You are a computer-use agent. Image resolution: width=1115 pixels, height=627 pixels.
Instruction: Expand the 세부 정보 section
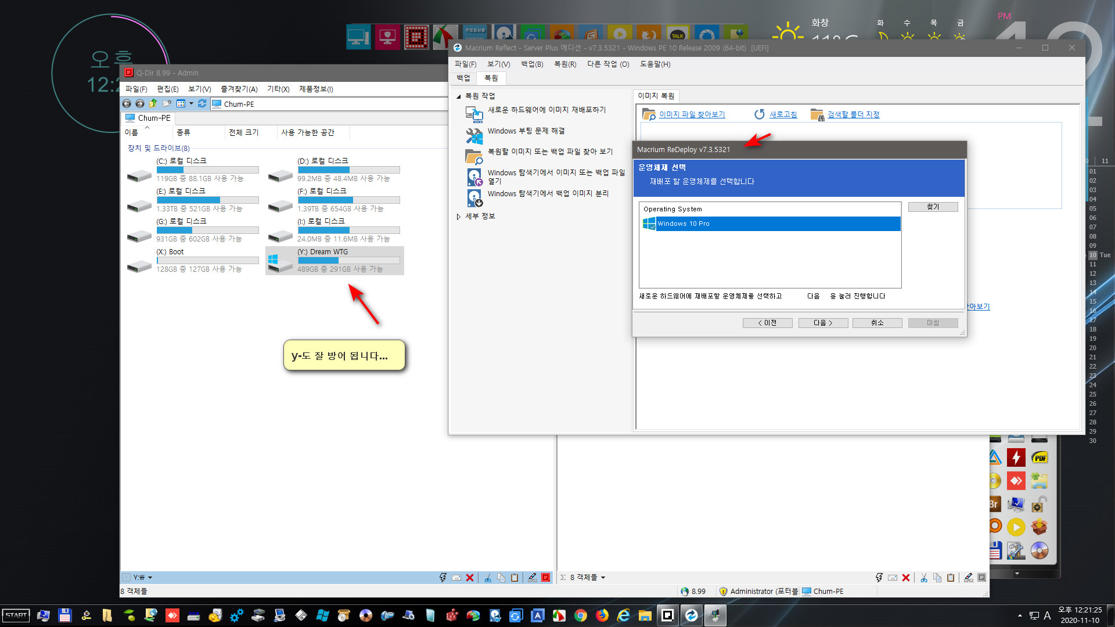pos(458,217)
